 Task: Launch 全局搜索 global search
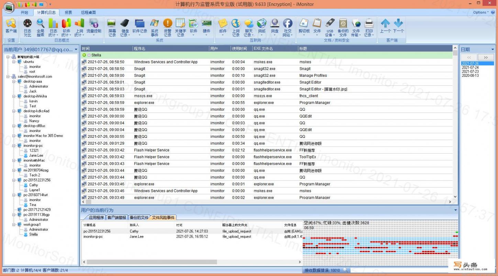pyautogui.click(x=41, y=27)
